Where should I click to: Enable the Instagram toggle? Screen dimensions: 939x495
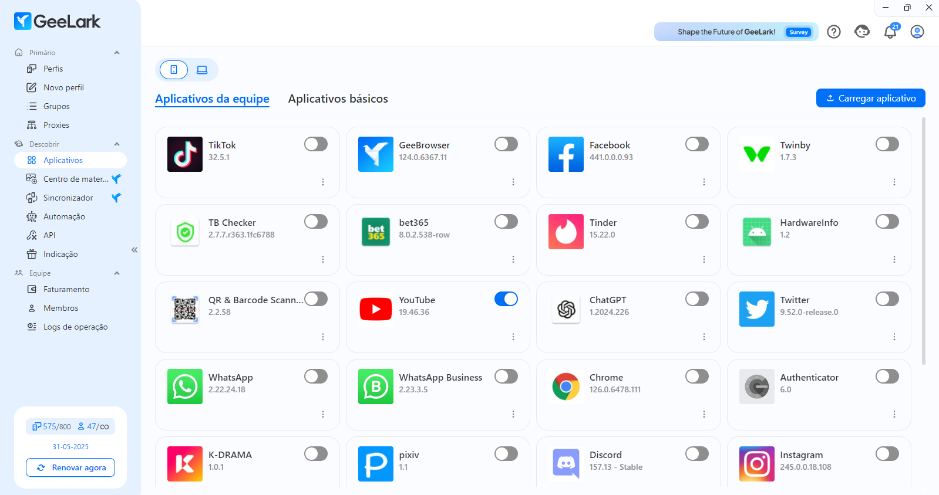(x=887, y=454)
